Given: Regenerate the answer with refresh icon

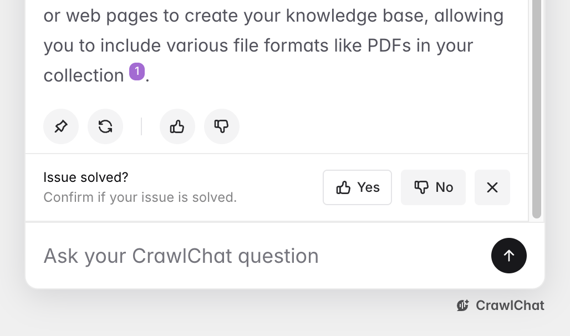Looking at the screenshot, I should 105,127.
